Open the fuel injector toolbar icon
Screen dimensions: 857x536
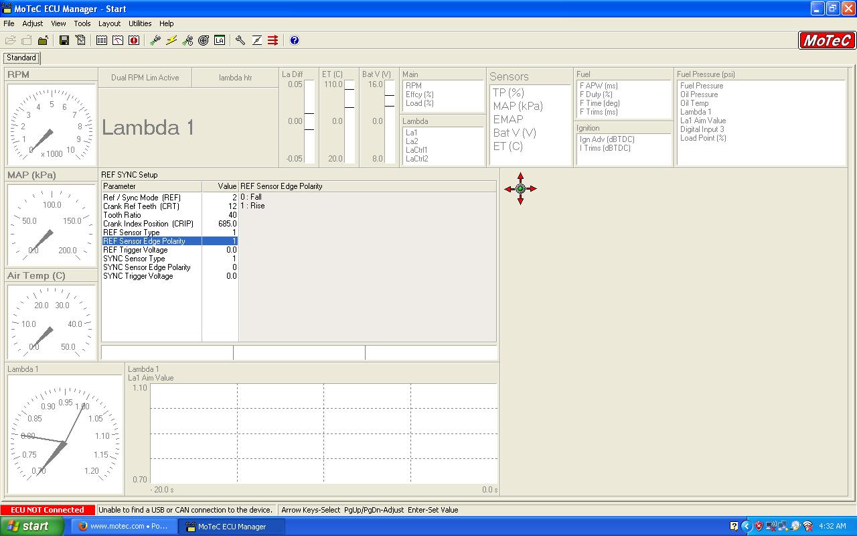click(155, 40)
